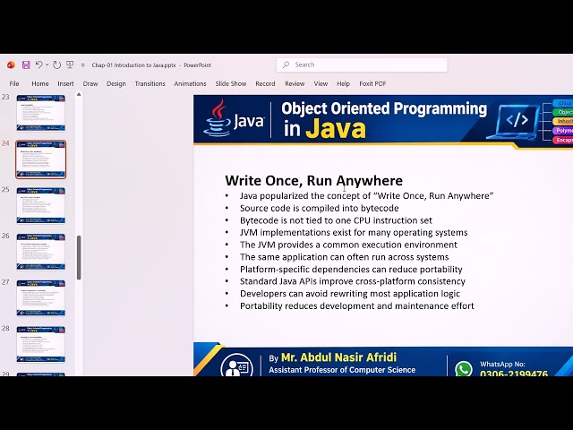Redo the last action
Screen dimensions: 573x430
[56, 65]
